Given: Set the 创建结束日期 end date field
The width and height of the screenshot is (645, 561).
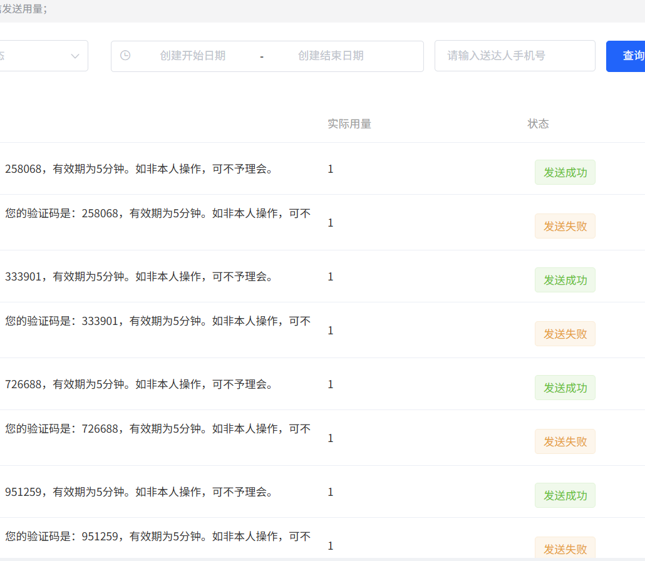Looking at the screenshot, I should coord(331,56).
